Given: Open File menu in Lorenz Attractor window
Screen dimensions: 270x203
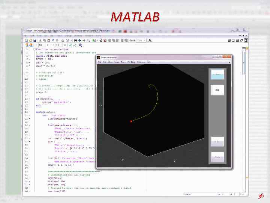Looking at the screenshot, I should [x=99, y=62].
